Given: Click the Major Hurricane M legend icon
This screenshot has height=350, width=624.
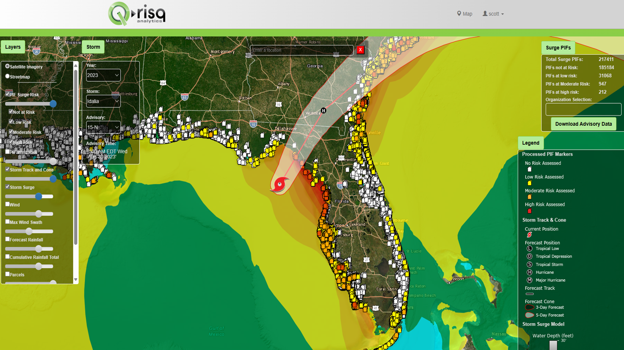Looking at the screenshot, I should tap(529, 280).
